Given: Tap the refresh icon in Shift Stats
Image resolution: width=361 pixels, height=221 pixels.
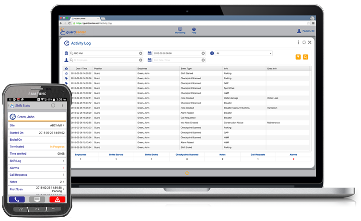Looking at the screenshot, I should (x=53, y=105).
